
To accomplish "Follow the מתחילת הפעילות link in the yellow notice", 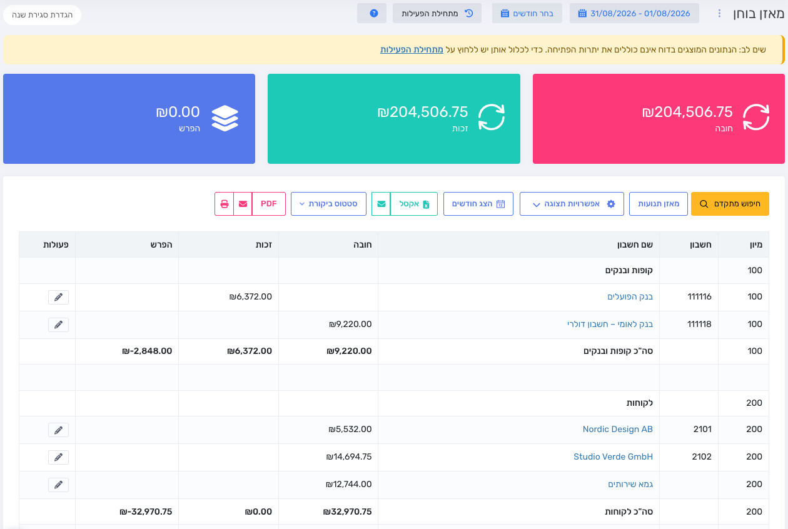I will coord(412,49).
